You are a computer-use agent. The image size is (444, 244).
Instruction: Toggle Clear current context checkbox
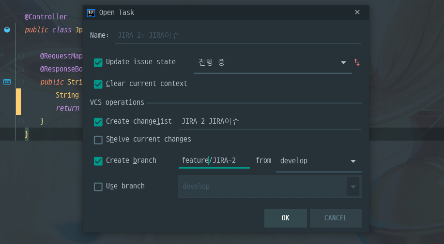98,84
